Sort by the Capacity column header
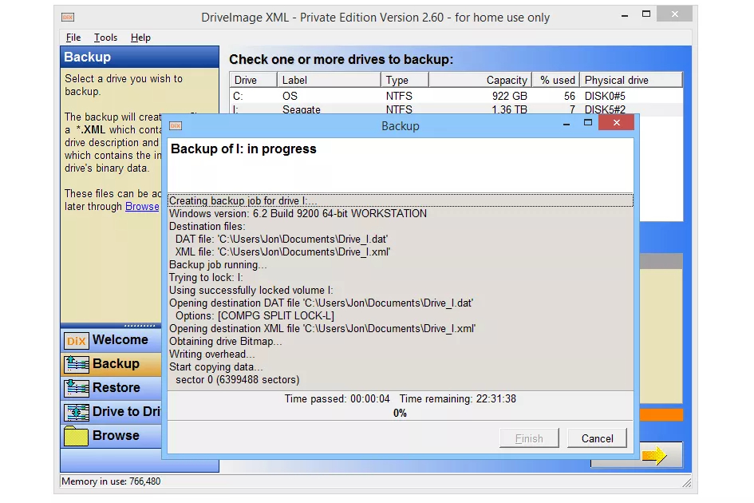The height and width of the screenshot is (503, 754). (x=480, y=80)
